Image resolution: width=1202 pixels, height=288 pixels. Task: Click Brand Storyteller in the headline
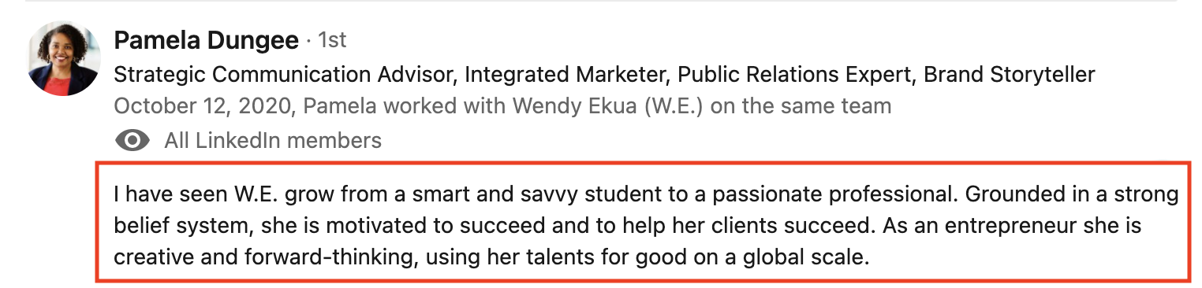point(1009,75)
